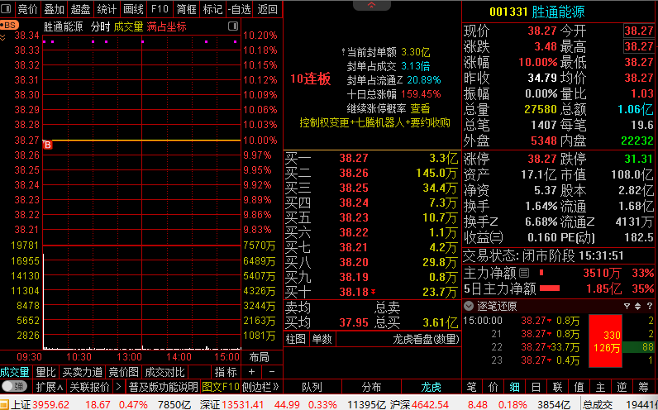Open the 布局 layout button

[x=259, y=357]
